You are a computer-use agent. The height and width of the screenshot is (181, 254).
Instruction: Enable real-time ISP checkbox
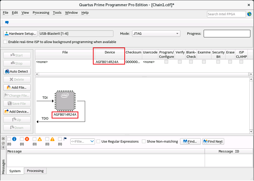[x=5, y=42]
